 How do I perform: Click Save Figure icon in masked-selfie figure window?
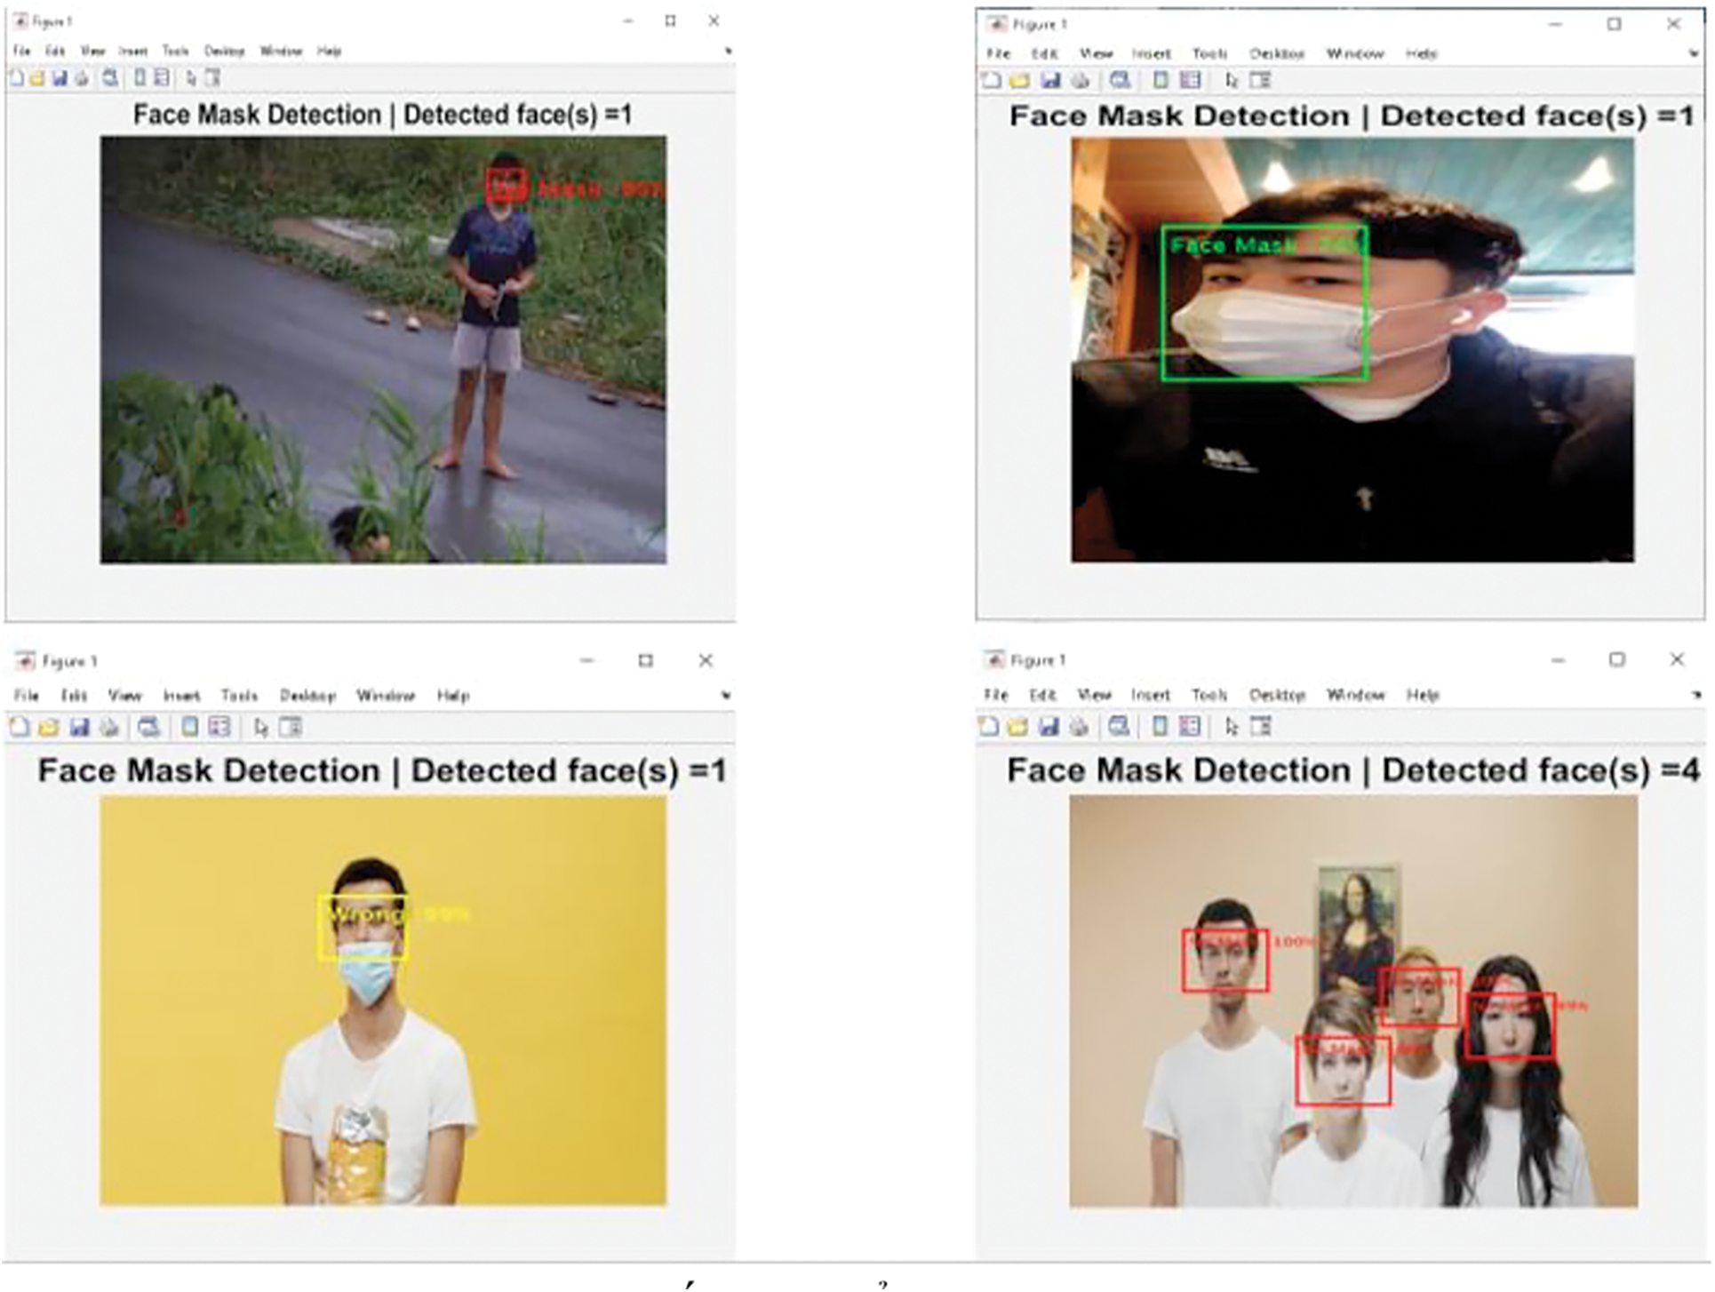click(1050, 81)
